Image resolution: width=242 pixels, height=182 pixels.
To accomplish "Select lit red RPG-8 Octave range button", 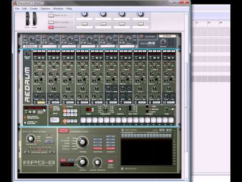I will pyautogui.click(x=98, y=149).
